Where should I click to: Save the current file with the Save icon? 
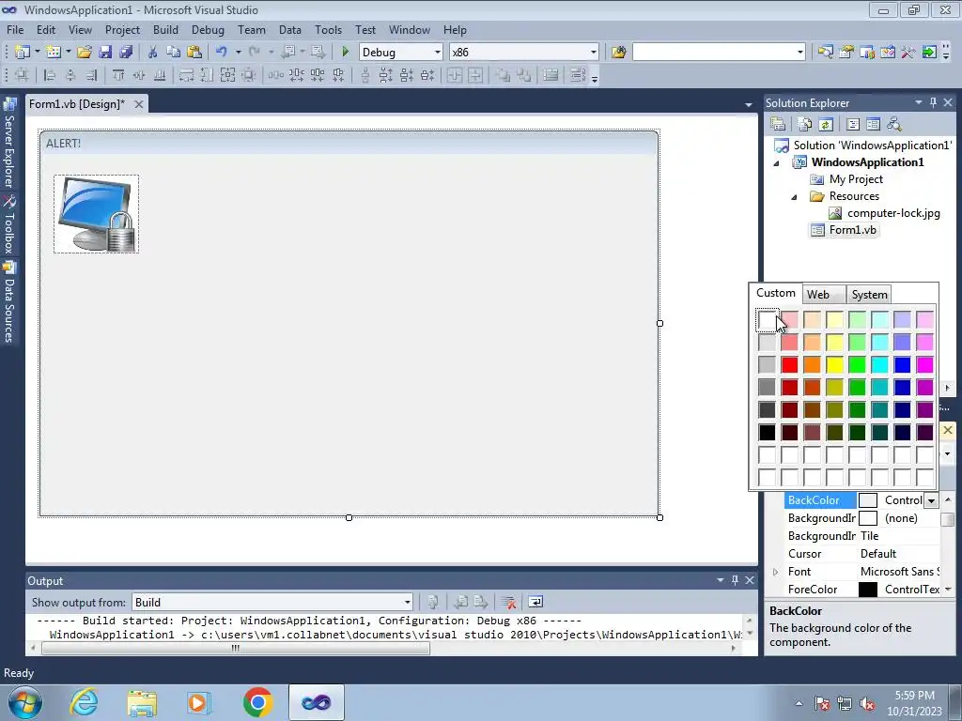coord(105,53)
